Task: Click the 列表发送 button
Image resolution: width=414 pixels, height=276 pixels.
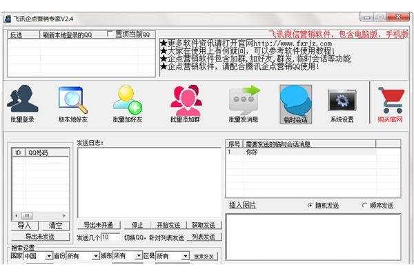Action: (204, 237)
